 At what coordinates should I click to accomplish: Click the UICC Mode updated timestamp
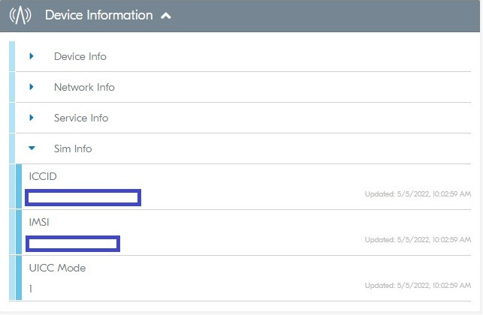[418, 286]
